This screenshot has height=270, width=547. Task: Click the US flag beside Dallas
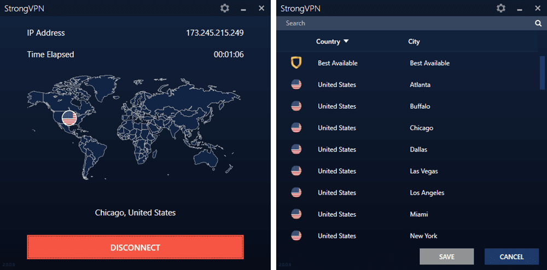pyautogui.click(x=296, y=149)
